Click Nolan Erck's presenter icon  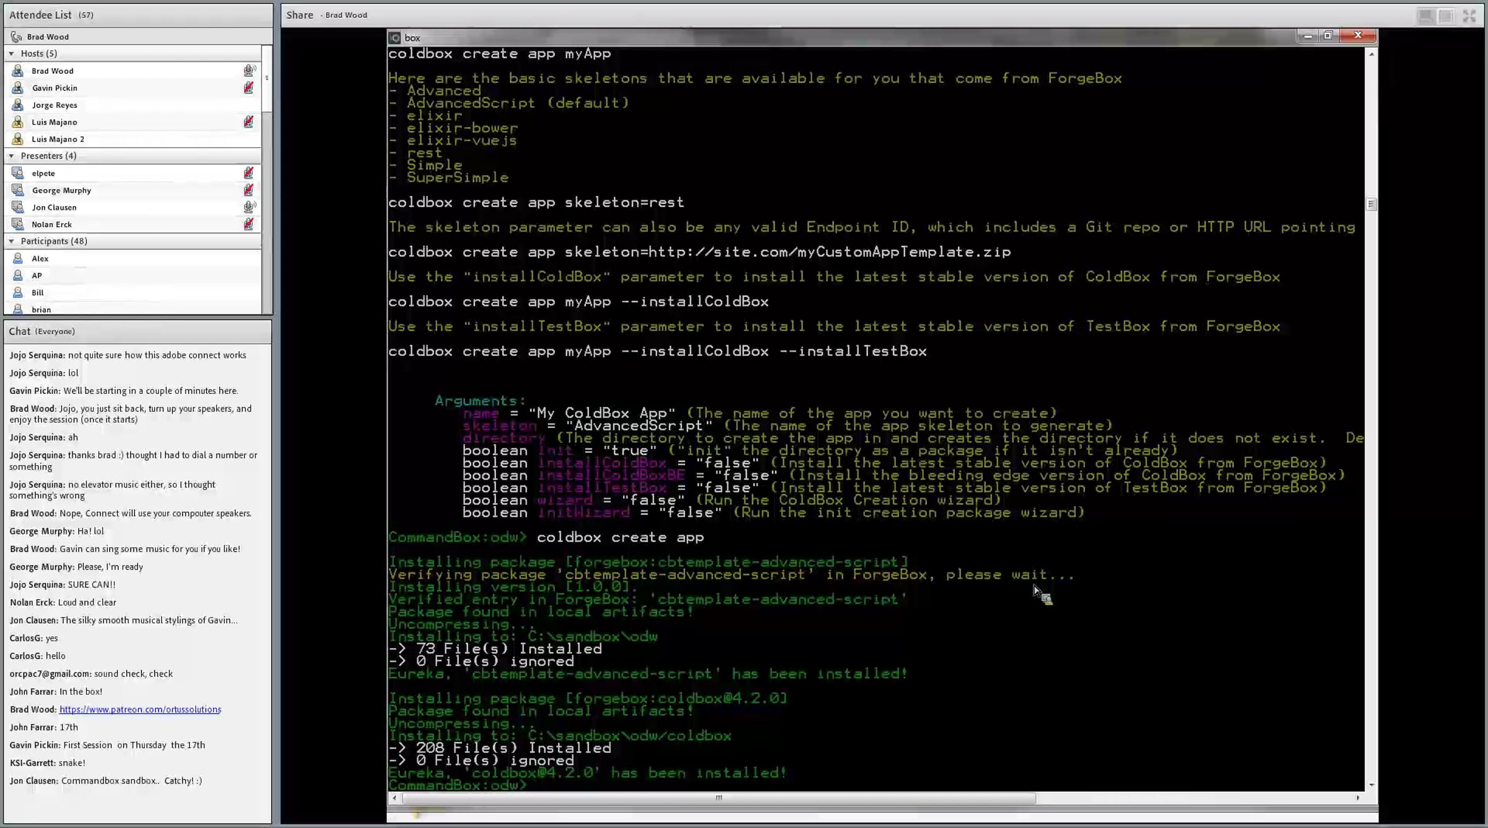click(18, 225)
